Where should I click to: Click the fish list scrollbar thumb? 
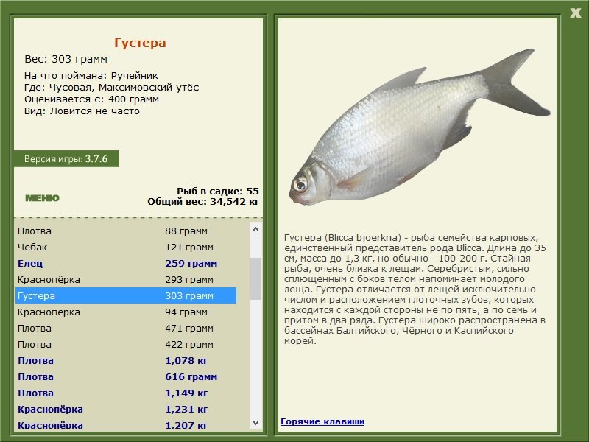coord(255,278)
